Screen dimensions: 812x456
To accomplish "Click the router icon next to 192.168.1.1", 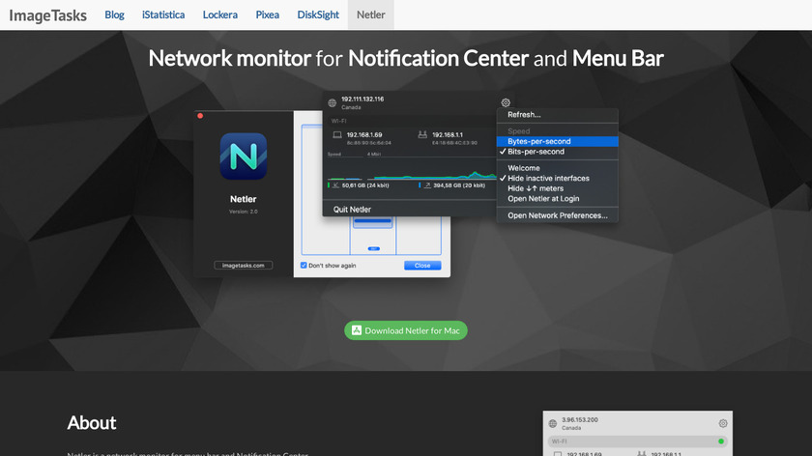I will pos(422,135).
